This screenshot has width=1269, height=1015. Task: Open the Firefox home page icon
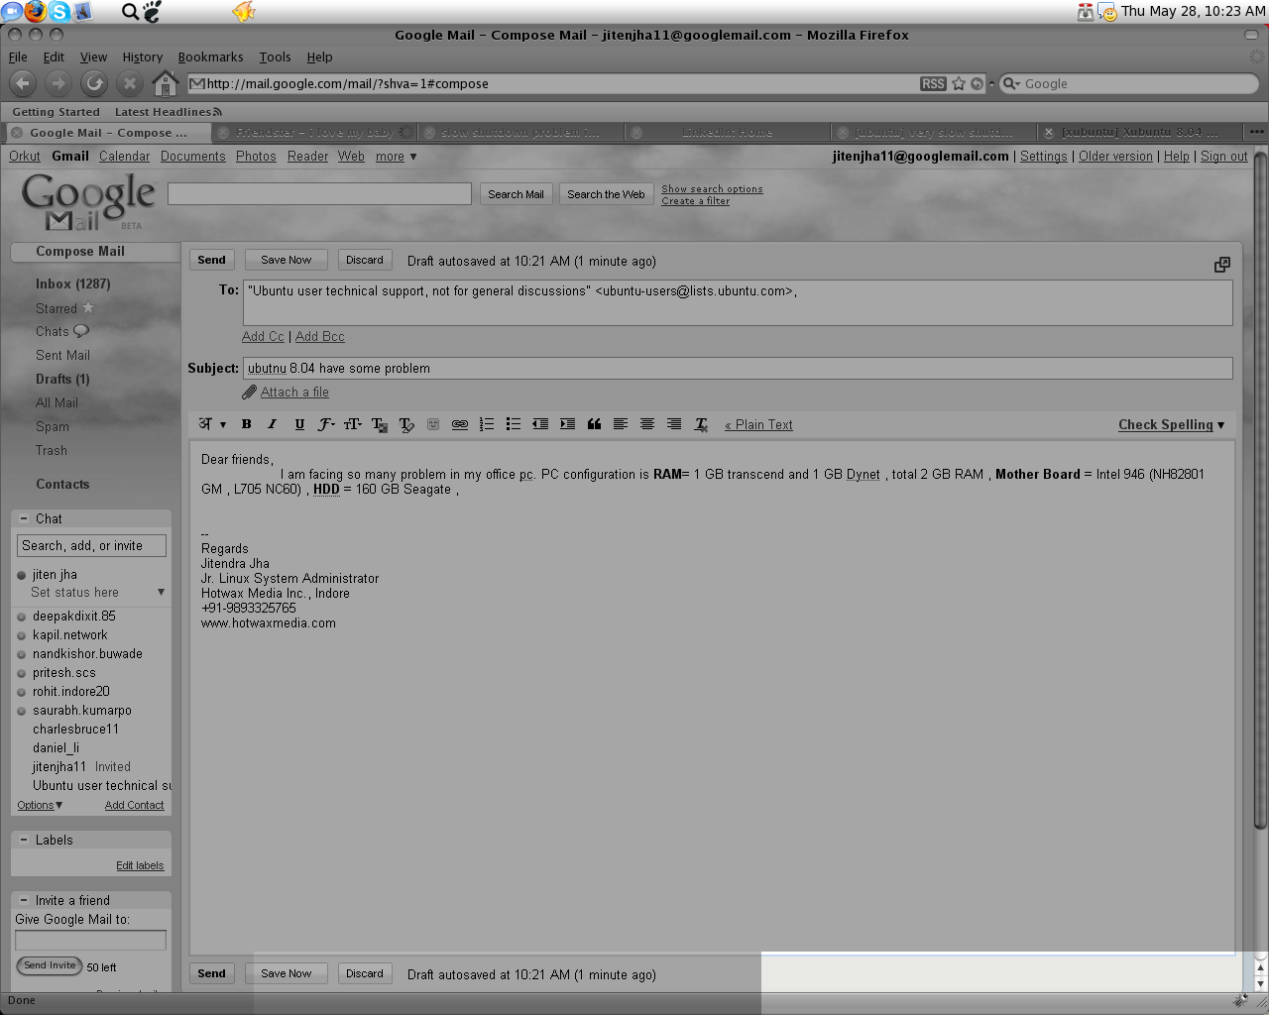pyautogui.click(x=166, y=84)
